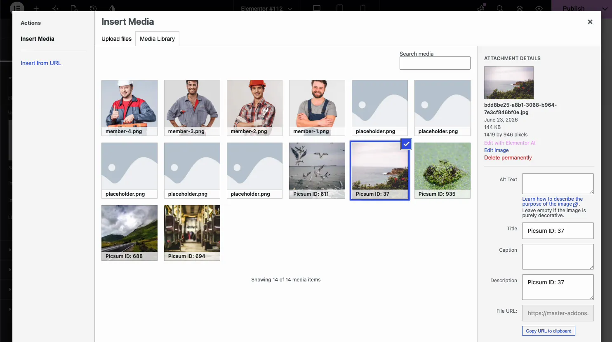Switch to Mobile responsive view icon
The height and width of the screenshot is (342, 612).
[363, 8]
